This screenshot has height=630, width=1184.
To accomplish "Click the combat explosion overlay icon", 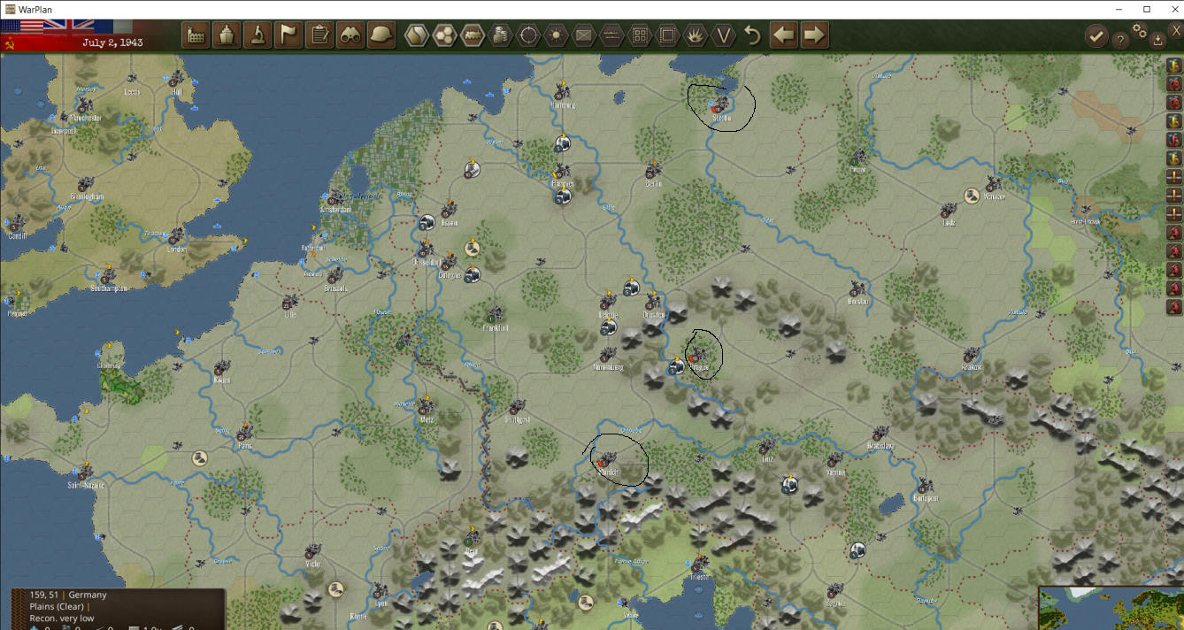I will tap(696, 35).
